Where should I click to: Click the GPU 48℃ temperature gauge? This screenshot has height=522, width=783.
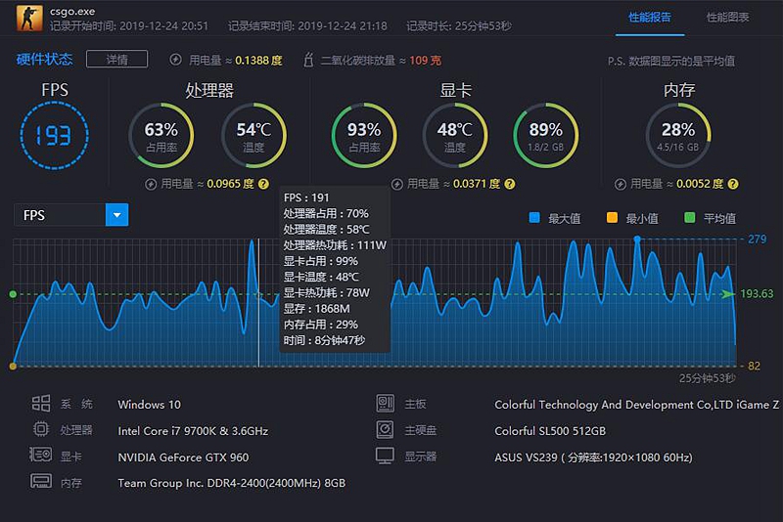point(455,135)
